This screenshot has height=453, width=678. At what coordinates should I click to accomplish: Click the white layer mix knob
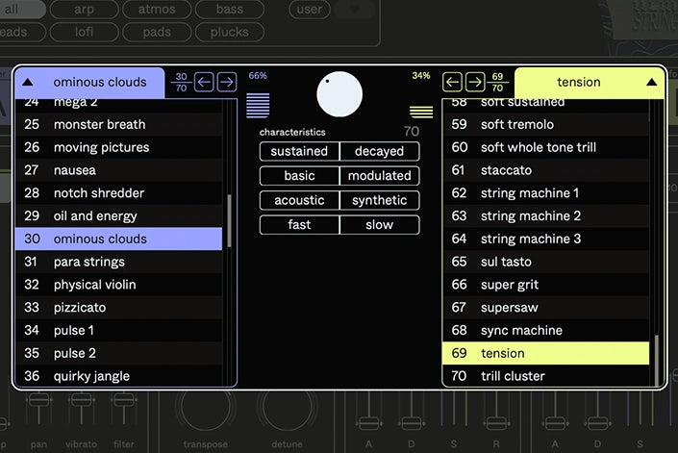click(339, 96)
